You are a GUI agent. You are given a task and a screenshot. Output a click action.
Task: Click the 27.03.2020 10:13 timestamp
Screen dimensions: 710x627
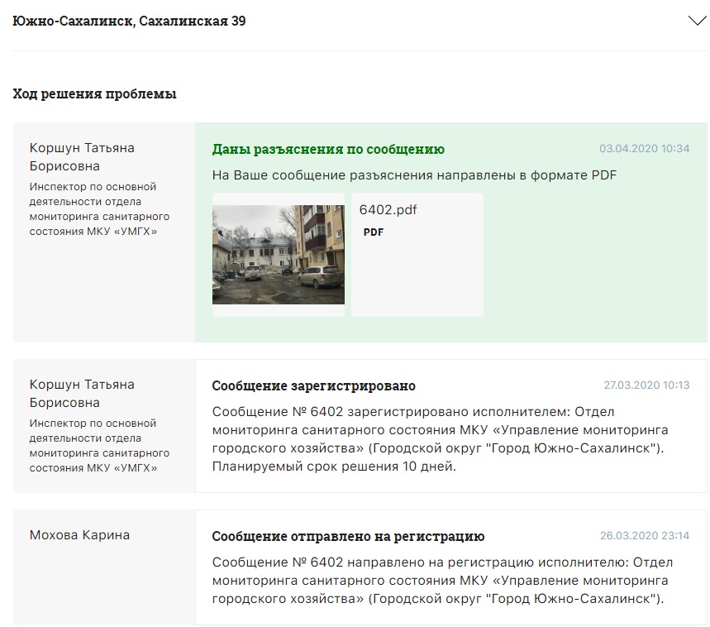tap(646, 385)
